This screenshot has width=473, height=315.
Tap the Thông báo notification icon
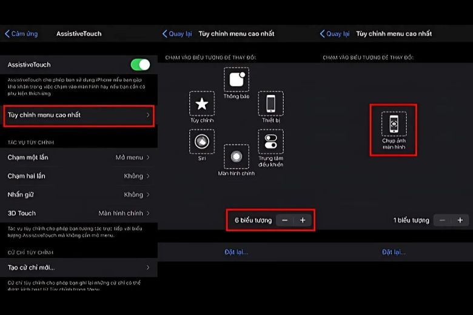236,79
